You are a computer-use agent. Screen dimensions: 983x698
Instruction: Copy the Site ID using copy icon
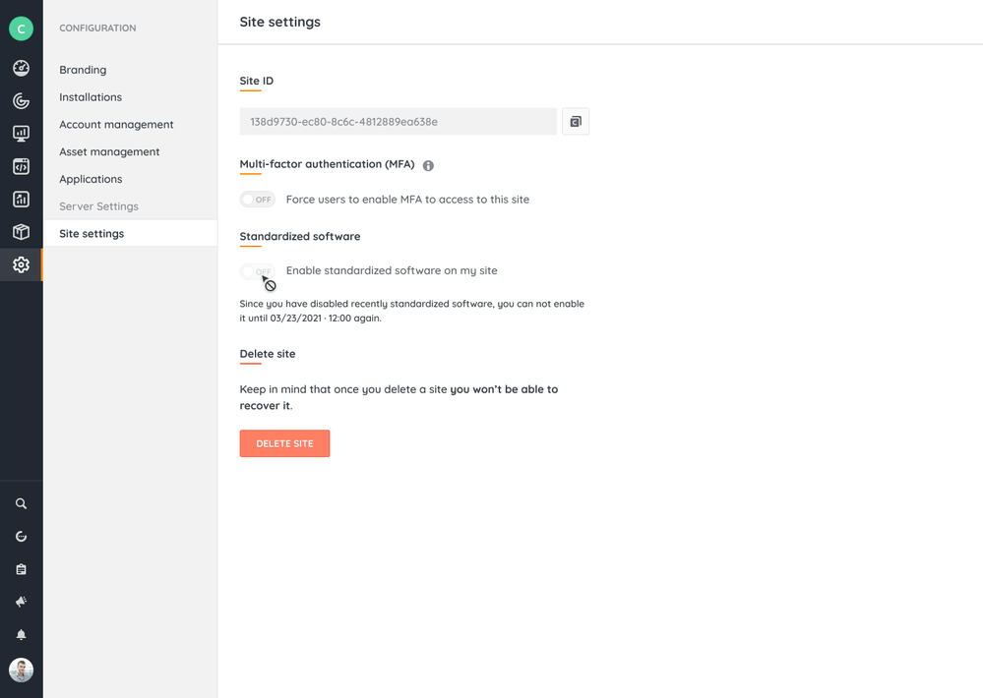click(x=576, y=122)
